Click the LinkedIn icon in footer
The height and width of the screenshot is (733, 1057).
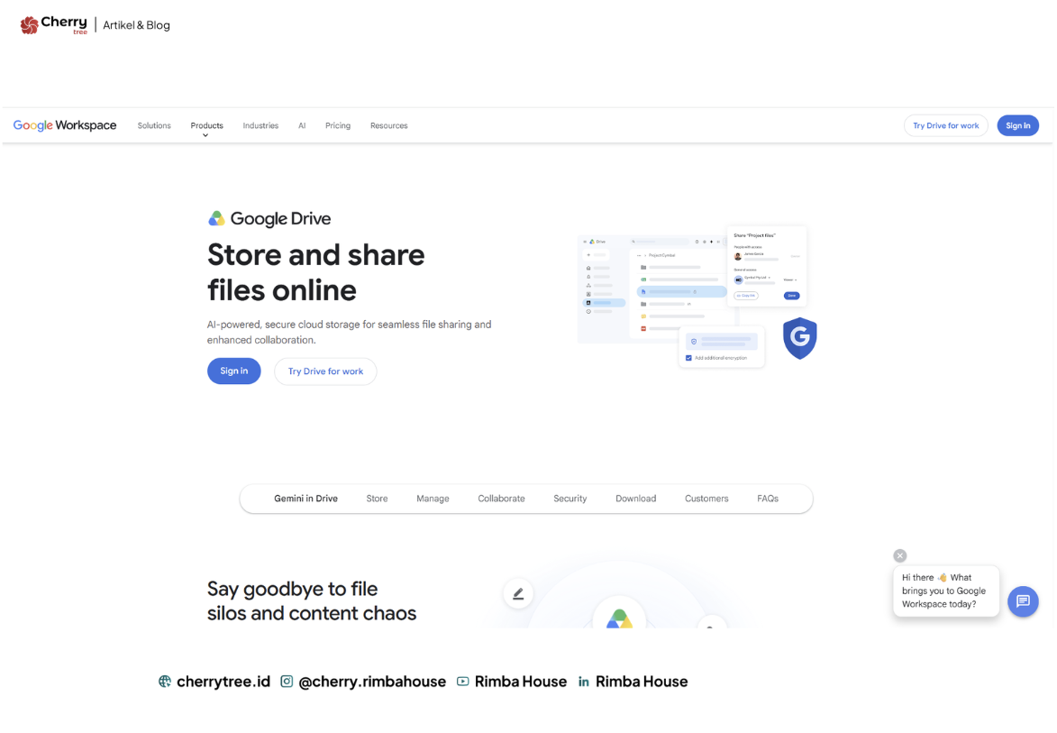(584, 682)
